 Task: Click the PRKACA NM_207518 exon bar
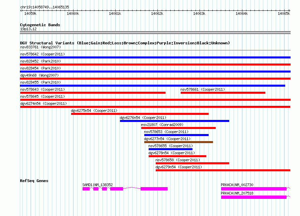pyautogui.click(x=254, y=197)
